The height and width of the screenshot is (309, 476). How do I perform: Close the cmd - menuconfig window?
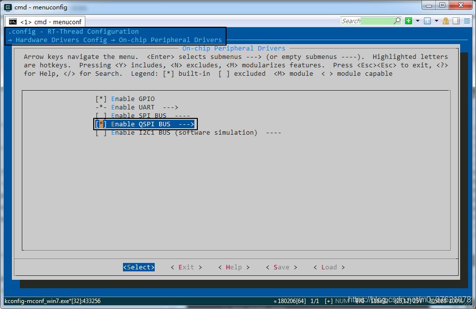(x=461, y=5)
